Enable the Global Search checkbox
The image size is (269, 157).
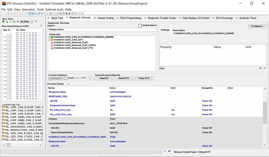click(140, 25)
